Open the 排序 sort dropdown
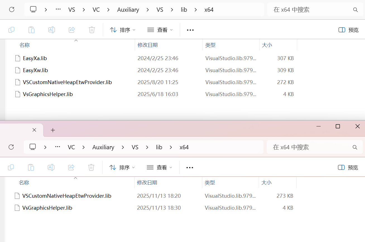 click(x=122, y=30)
